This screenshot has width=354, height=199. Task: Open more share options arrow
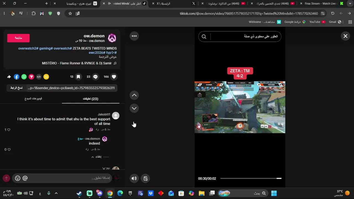9,77
